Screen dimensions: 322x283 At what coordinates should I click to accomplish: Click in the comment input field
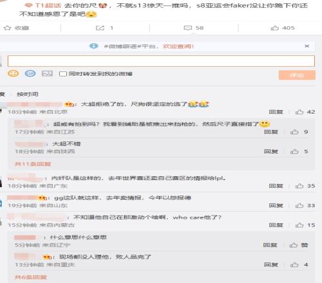click(x=161, y=61)
